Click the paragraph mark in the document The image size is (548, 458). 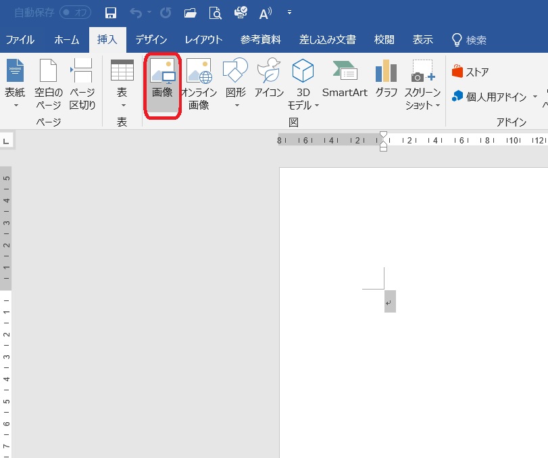click(389, 303)
